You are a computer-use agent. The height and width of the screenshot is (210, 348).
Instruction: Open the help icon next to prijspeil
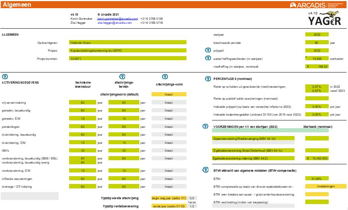(x=208, y=50)
